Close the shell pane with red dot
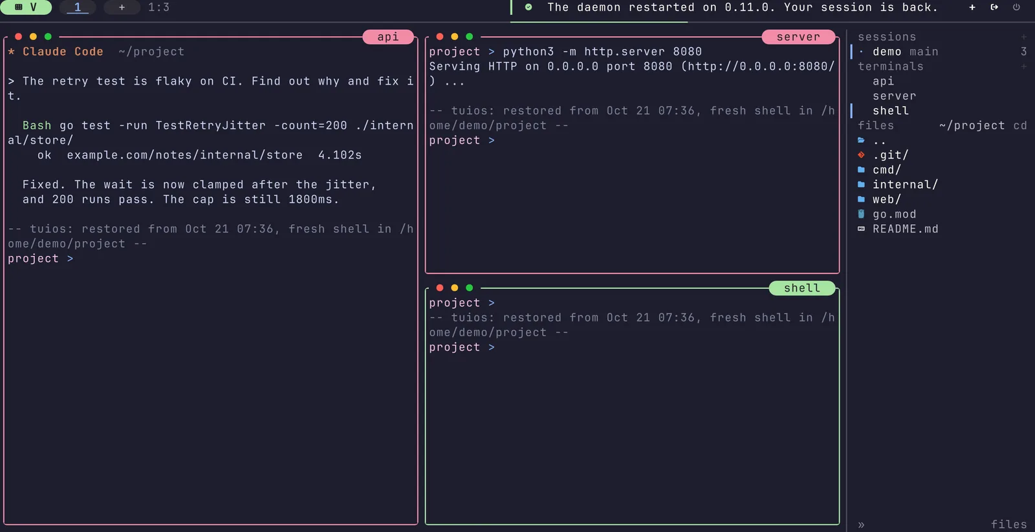 click(x=440, y=288)
